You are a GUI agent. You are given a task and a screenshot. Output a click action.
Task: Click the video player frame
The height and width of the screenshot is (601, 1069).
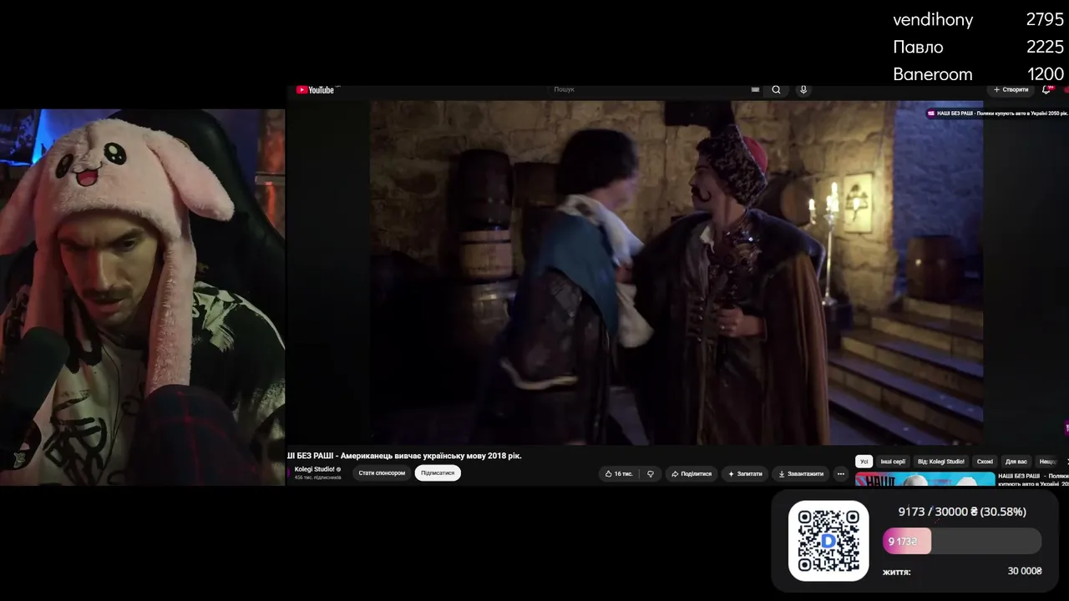pyautogui.click(x=676, y=273)
